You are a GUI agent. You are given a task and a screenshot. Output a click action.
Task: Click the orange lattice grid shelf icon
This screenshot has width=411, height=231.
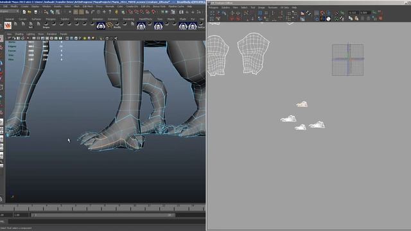point(109,24)
